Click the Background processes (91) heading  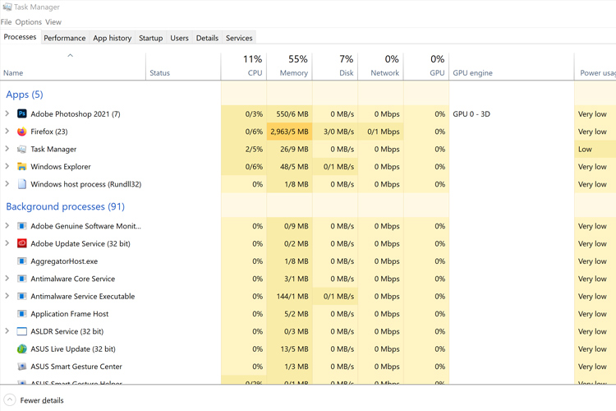point(65,206)
